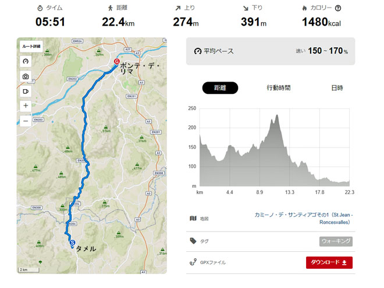Download the GPX file with ダウンロード button
Screen dimensions: 384x288
[x=329, y=262]
